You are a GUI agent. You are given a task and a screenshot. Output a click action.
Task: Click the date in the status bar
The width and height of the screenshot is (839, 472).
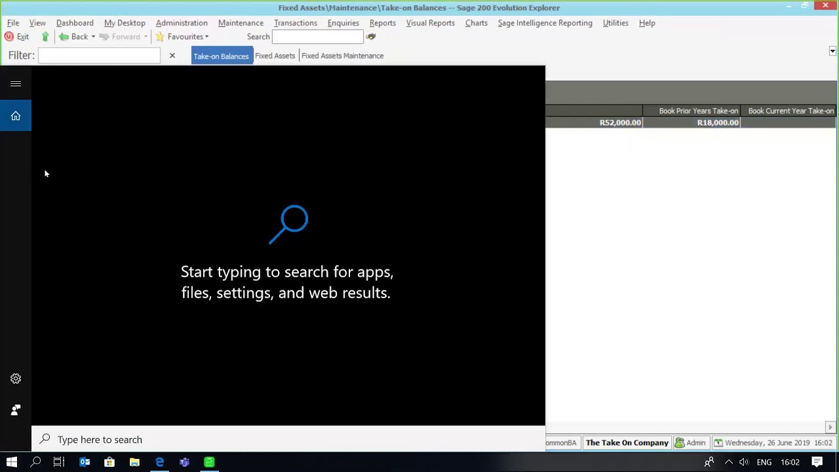(x=773, y=443)
